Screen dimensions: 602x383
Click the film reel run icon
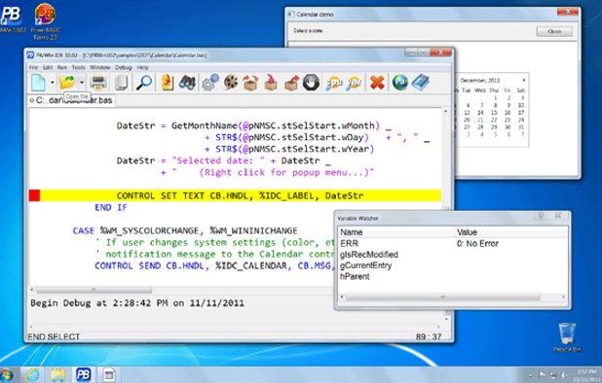tap(231, 83)
